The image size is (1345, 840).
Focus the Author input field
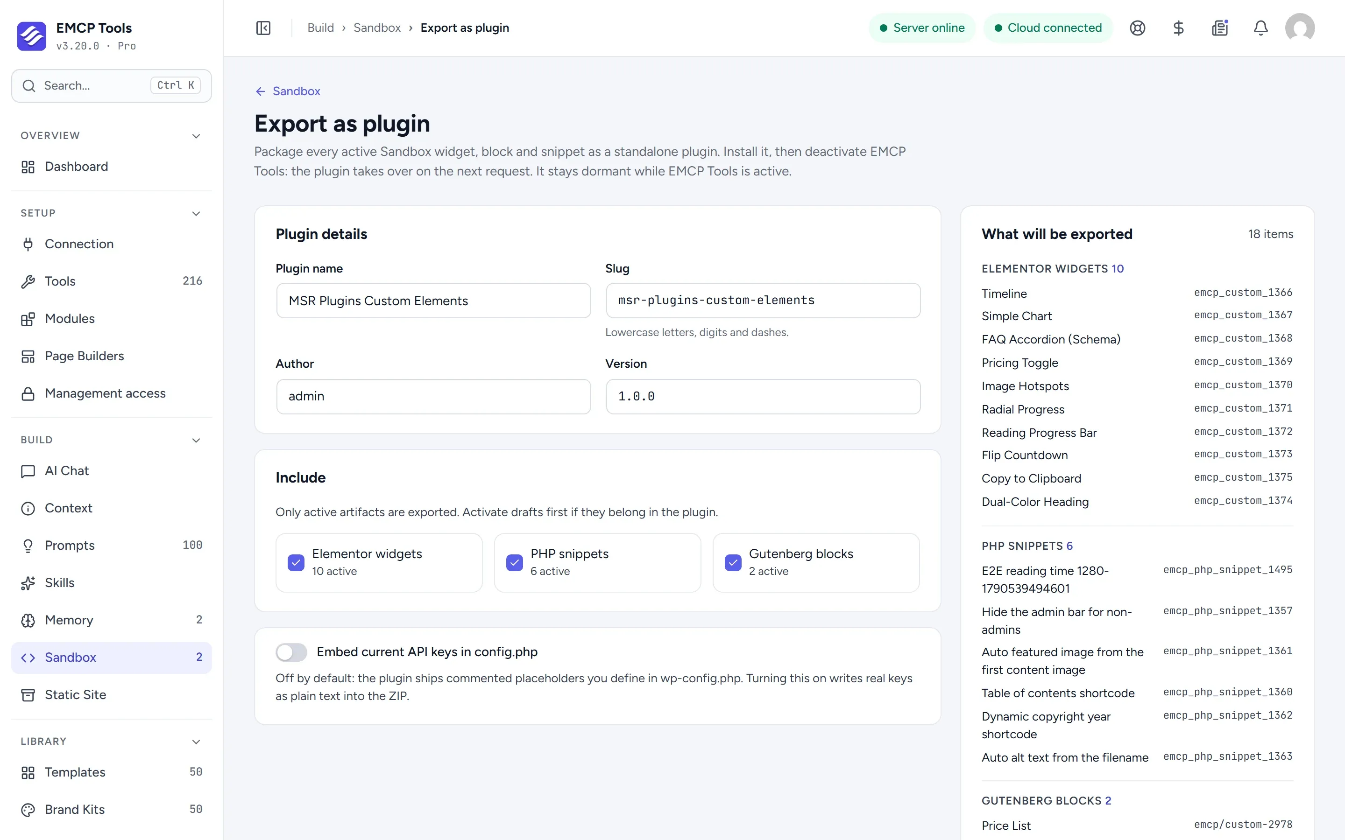tap(433, 397)
